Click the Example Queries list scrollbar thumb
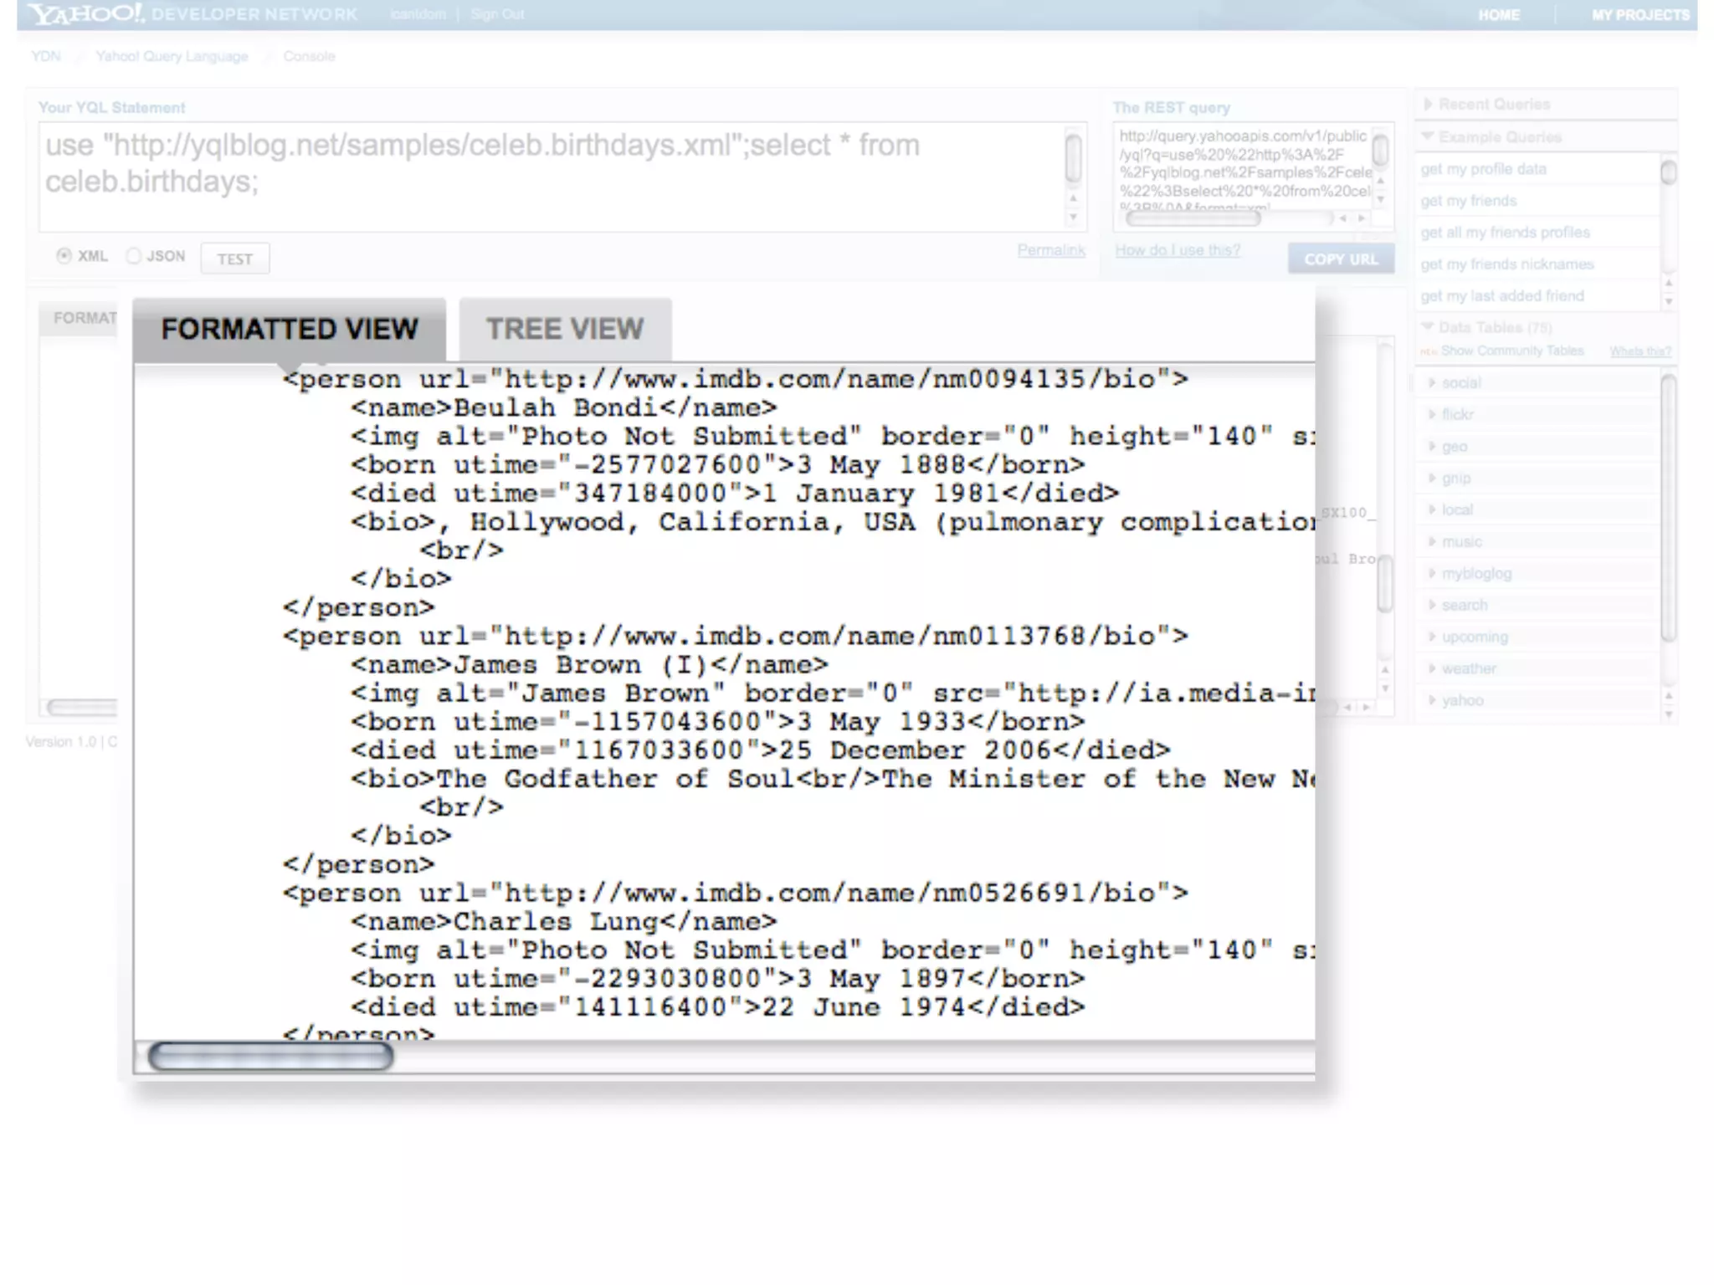 click(1668, 172)
